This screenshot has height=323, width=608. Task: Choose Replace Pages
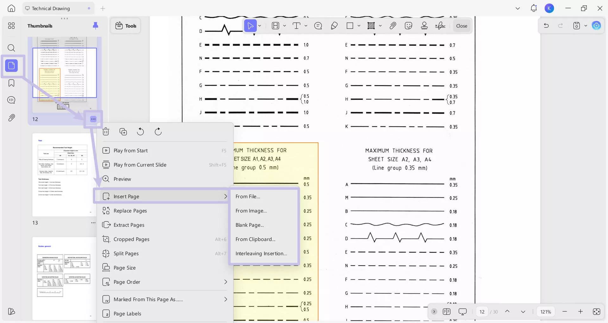click(x=165, y=211)
